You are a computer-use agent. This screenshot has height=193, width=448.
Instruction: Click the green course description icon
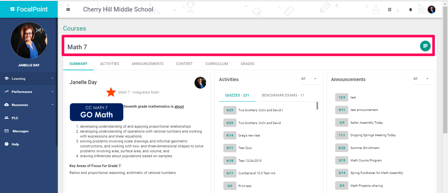point(425,46)
